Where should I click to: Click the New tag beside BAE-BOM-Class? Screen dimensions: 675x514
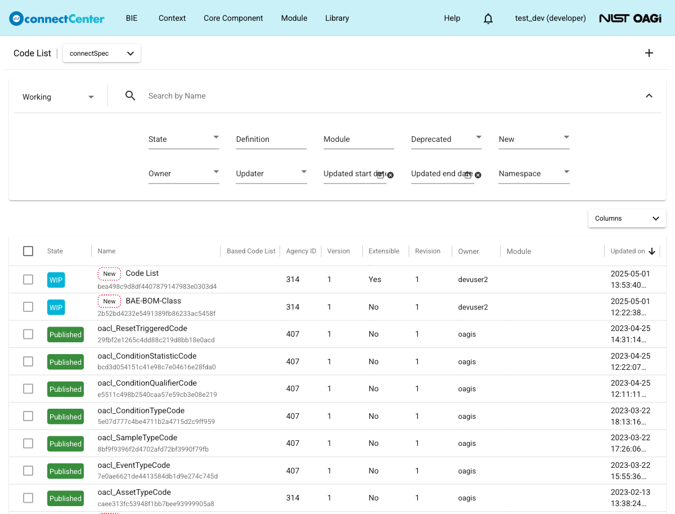(x=109, y=301)
